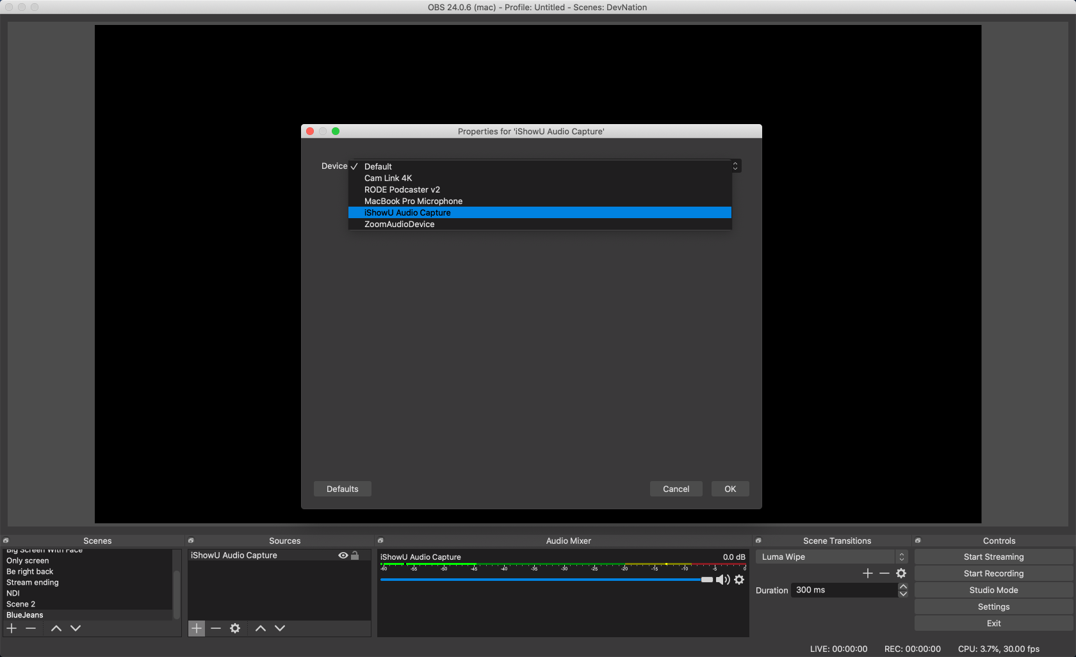Image resolution: width=1076 pixels, height=657 pixels.
Task: Move scene up in Scenes list
Action: [x=56, y=628]
